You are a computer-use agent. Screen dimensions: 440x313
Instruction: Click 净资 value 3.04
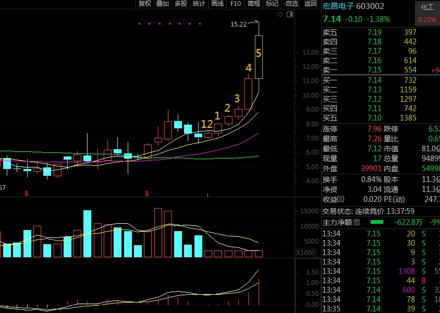(x=374, y=189)
